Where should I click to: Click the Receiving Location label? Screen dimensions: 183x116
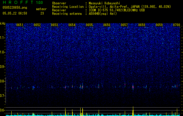click(68, 7)
